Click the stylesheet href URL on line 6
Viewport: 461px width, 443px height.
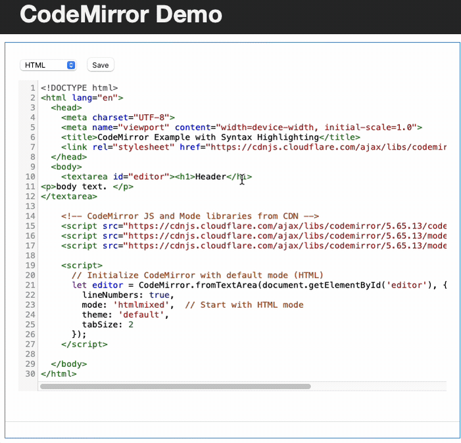point(326,147)
